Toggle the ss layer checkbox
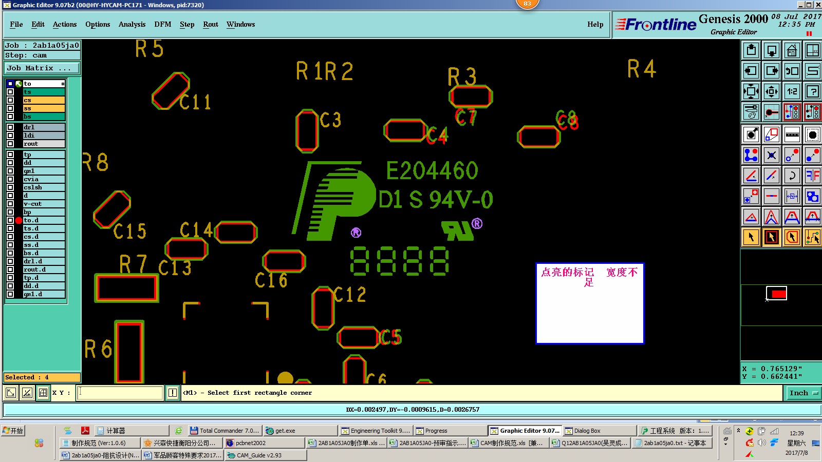 tap(10, 108)
